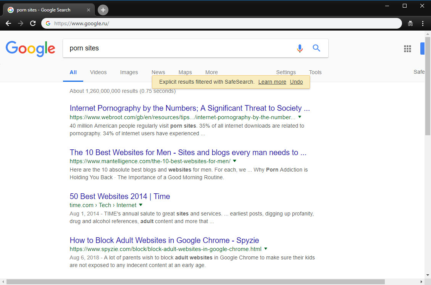Click Learn more in SafeSearch notice
Viewport: 431px width, 285px height.
(x=272, y=82)
